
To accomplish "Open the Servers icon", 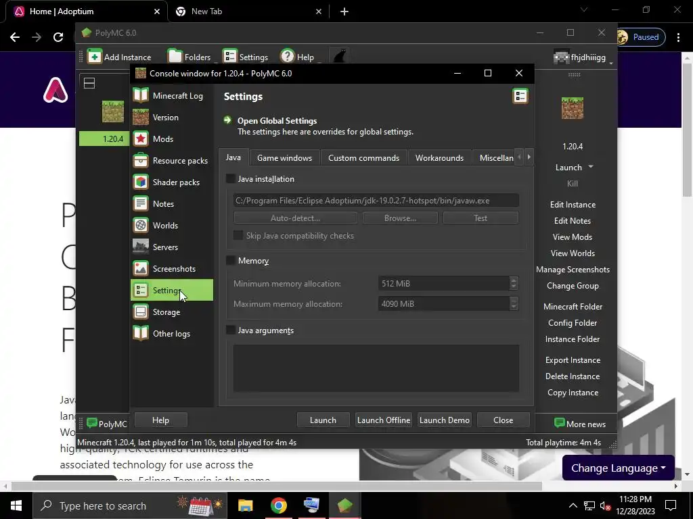I will pos(141,247).
